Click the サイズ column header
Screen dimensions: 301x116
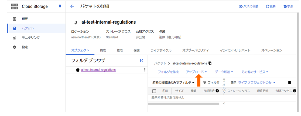179,91
